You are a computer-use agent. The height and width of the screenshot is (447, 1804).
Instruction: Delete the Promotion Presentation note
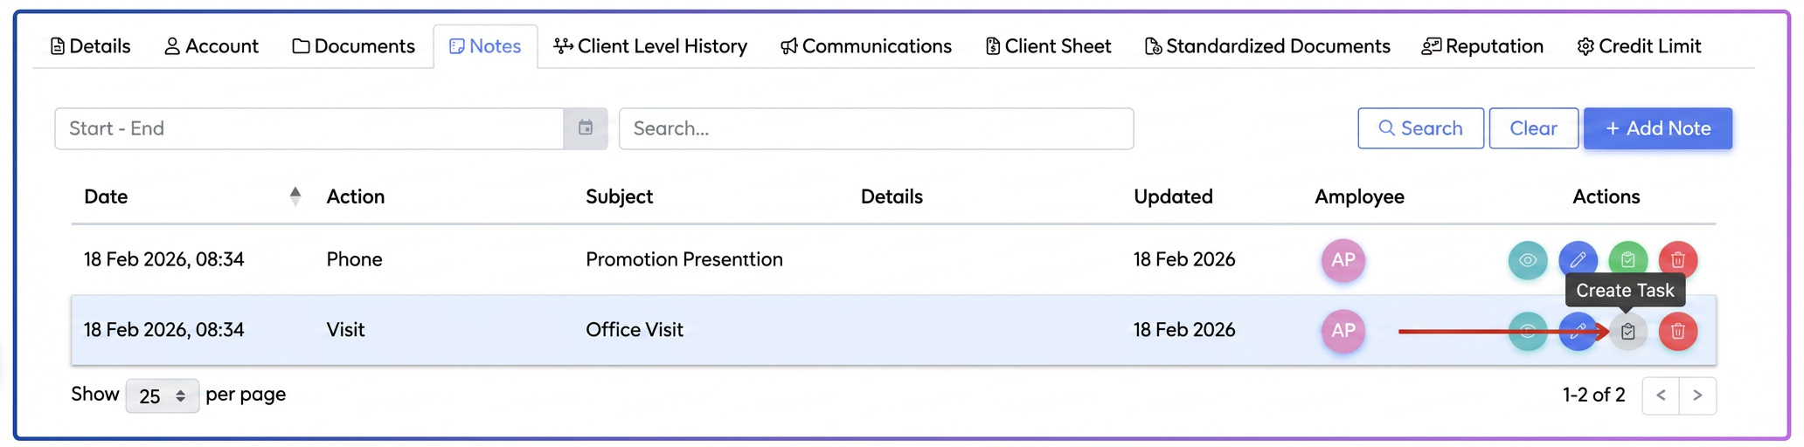click(x=1678, y=260)
